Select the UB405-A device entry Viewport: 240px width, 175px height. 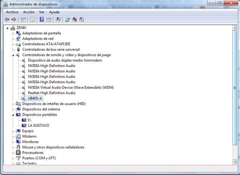[35, 98]
